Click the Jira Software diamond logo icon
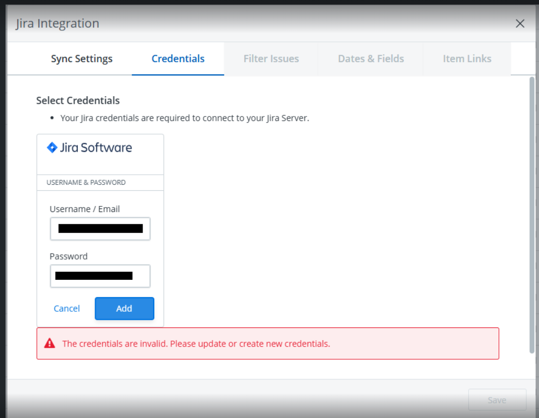 (52, 148)
